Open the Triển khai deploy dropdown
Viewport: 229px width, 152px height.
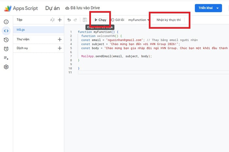(x=208, y=8)
